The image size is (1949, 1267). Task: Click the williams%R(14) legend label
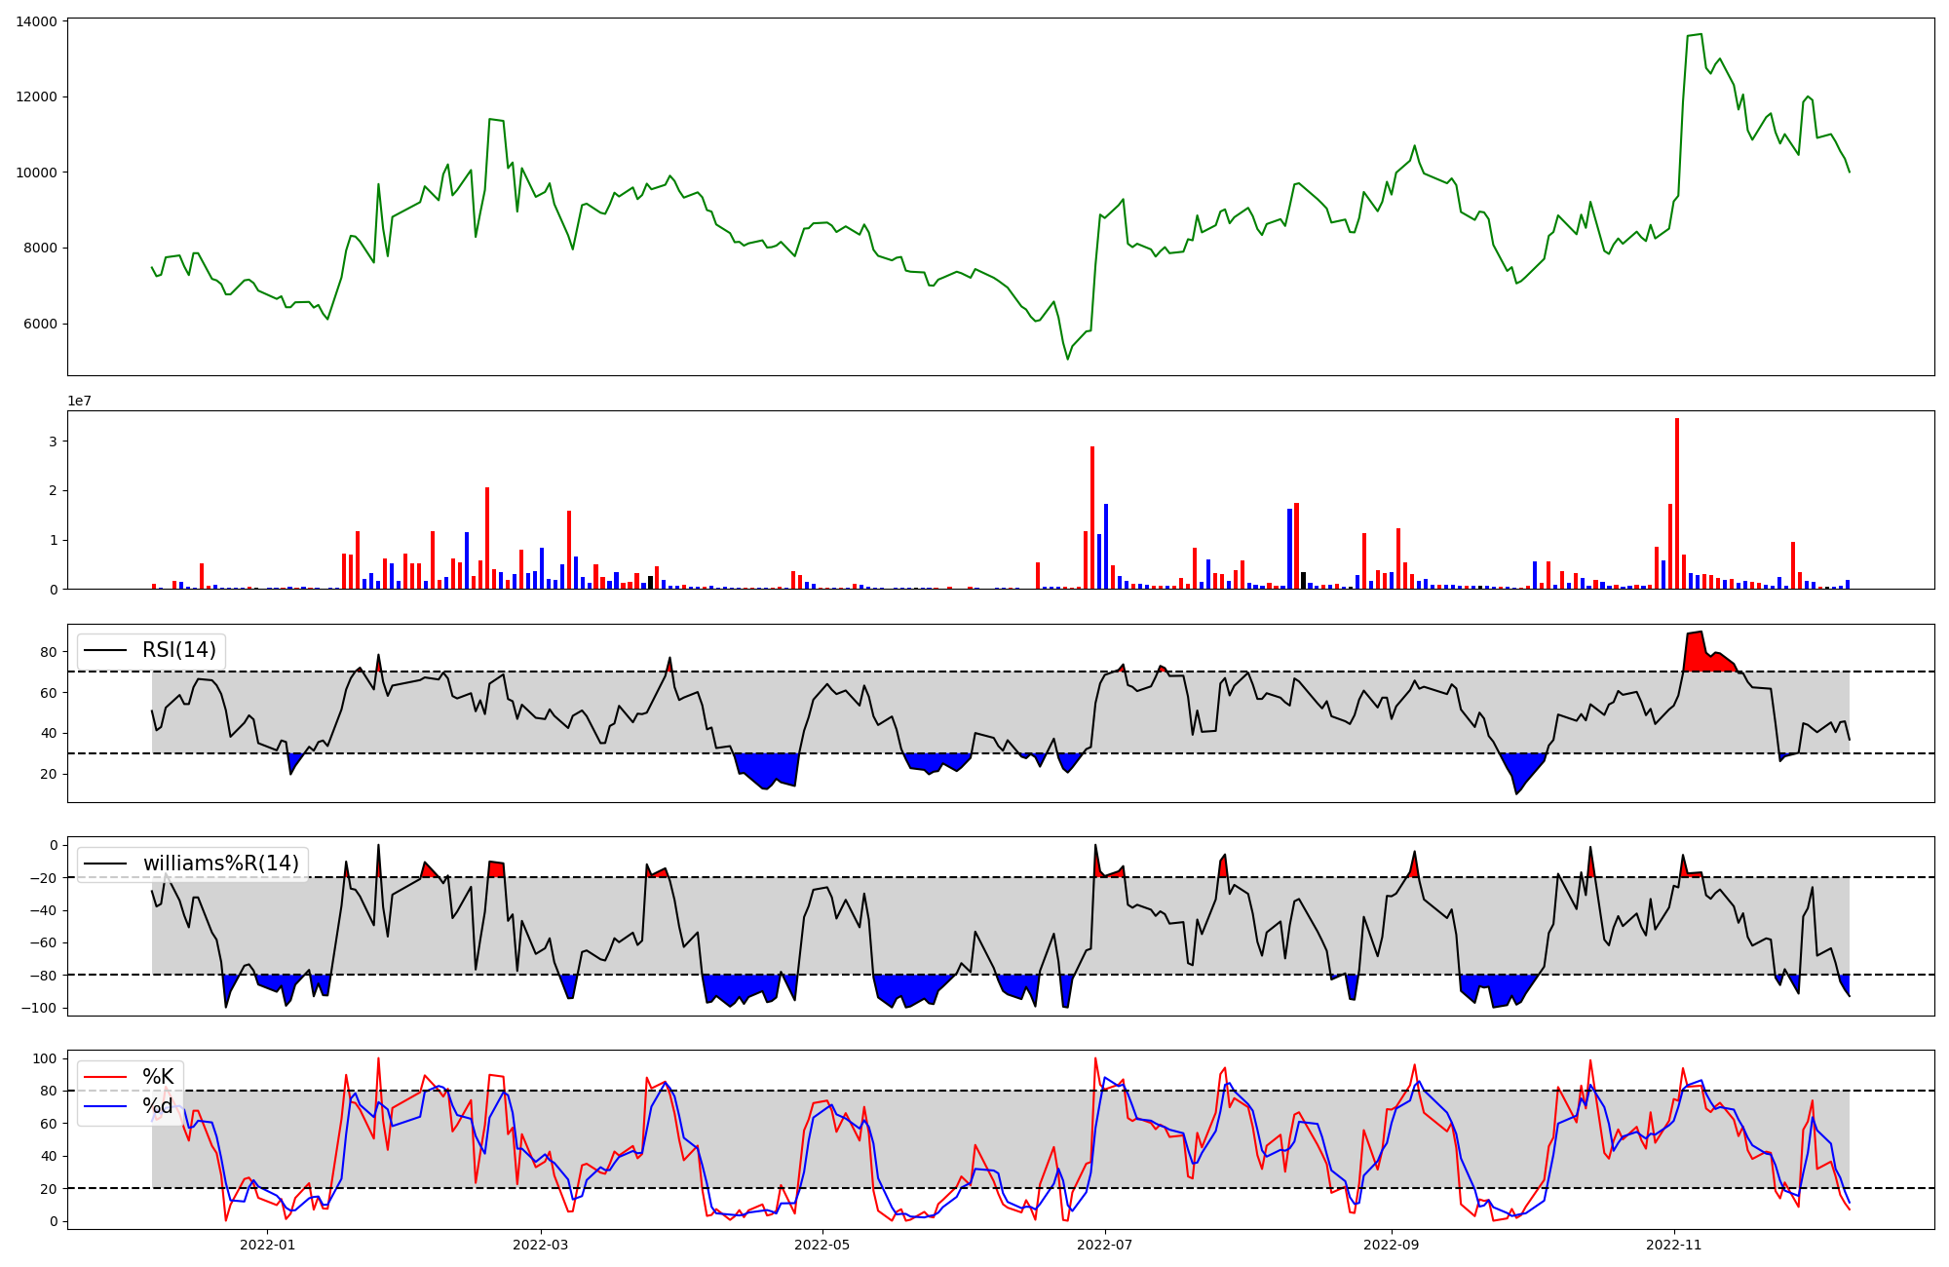(220, 864)
